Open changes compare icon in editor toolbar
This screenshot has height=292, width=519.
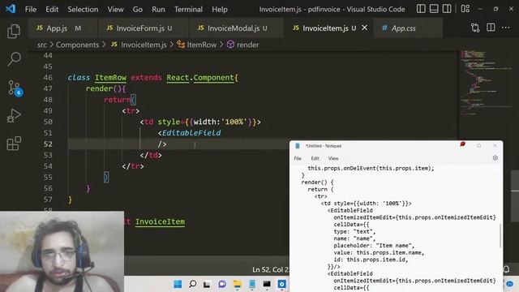coord(475,28)
